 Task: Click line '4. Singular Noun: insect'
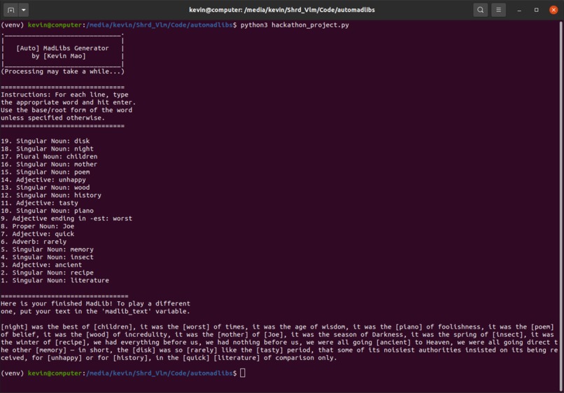pyautogui.click(x=47, y=258)
